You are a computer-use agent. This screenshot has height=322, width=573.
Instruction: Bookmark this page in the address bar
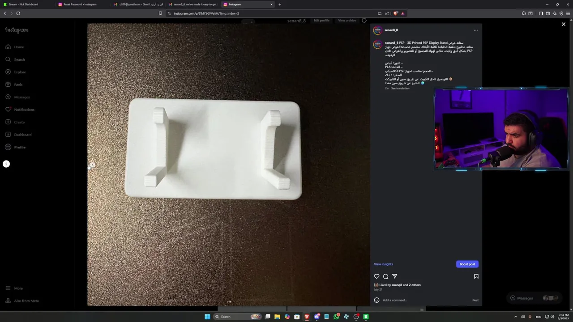tap(160, 13)
